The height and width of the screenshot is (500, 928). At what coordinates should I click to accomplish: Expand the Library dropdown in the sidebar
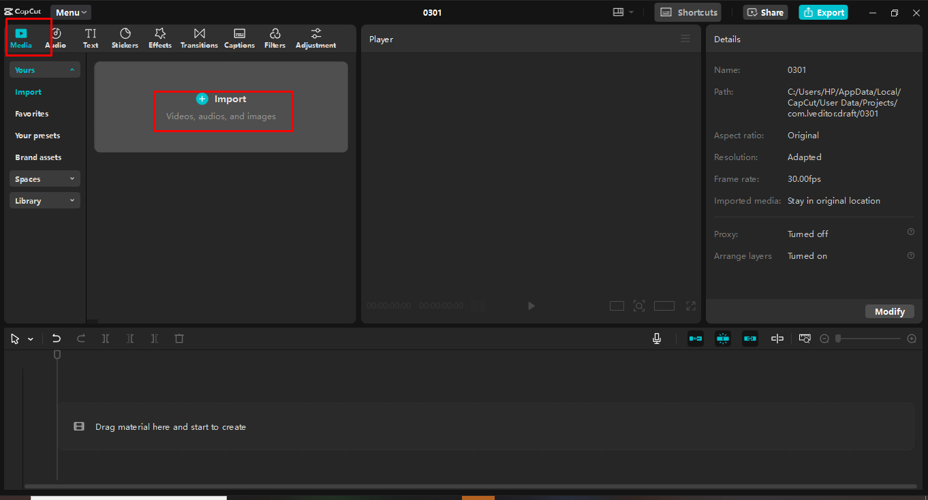point(44,200)
